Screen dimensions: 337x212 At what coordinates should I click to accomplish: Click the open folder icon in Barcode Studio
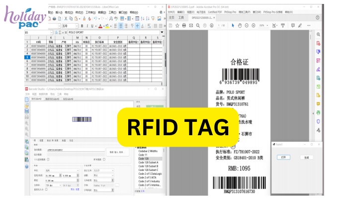pos(27,106)
